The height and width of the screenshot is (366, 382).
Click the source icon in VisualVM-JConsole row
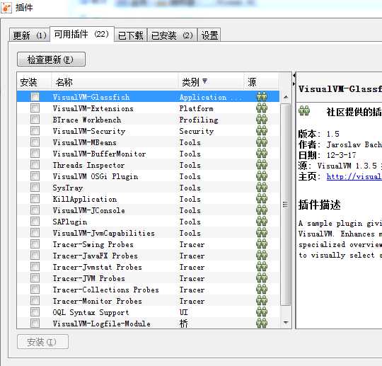click(x=262, y=210)
